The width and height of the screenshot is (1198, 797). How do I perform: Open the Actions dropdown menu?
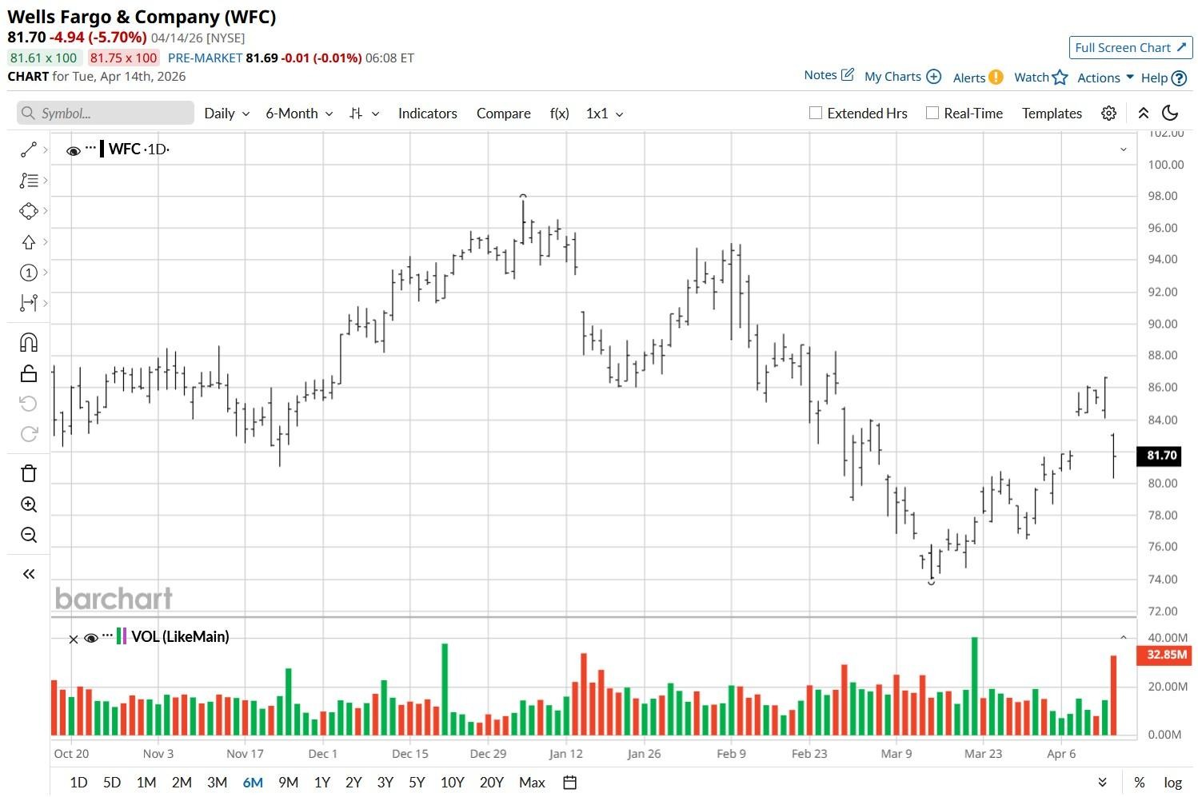pos(1106,78)
